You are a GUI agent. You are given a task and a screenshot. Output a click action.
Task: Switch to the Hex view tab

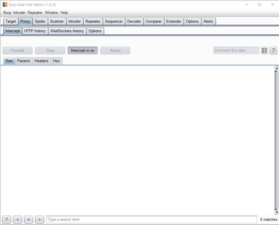pyautogui.click(x=57, y=61)
